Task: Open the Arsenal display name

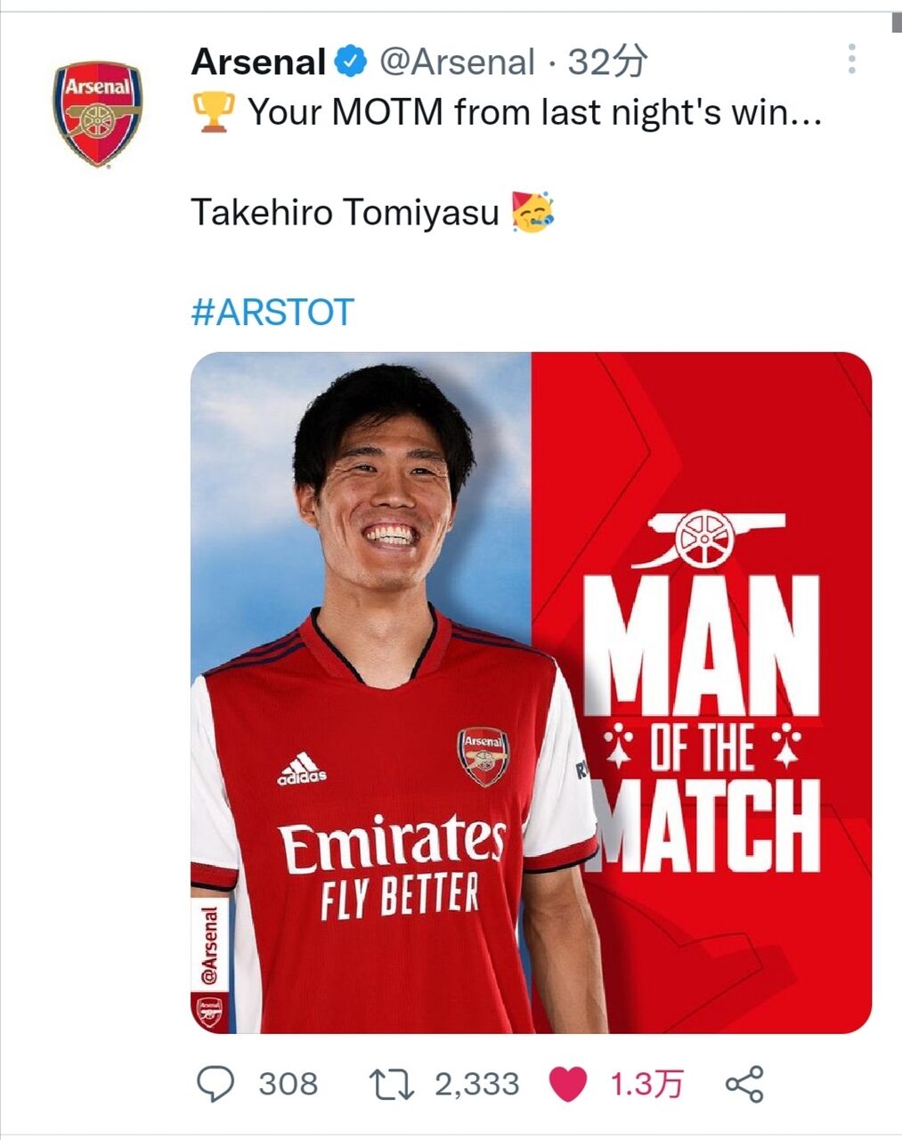Action: click(259, 62)
